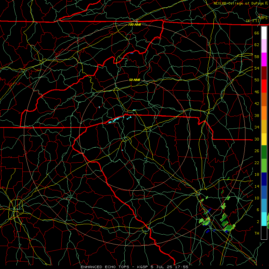Image resolution: width=269 pixels, height=269 pixels.
Task: Click the "17:55" timestamp text
Action: point(182,267)
